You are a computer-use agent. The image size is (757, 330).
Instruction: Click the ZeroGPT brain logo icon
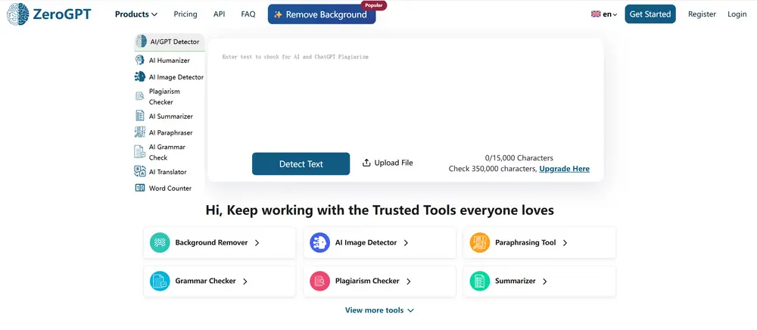(18, 14)
